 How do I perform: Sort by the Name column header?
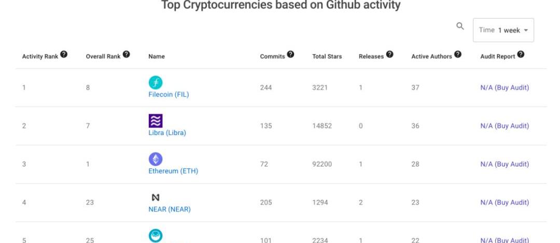pyautogui.click(x=156, y=56)
